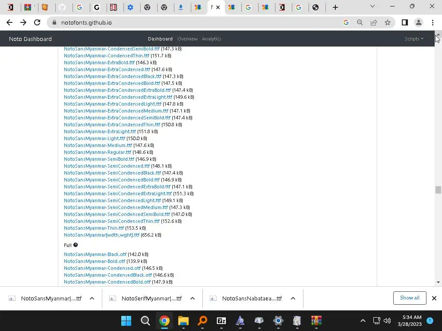
Task: Download NotoSansMyanmar-Thin.ttf
Action: [x=94, y=228]
